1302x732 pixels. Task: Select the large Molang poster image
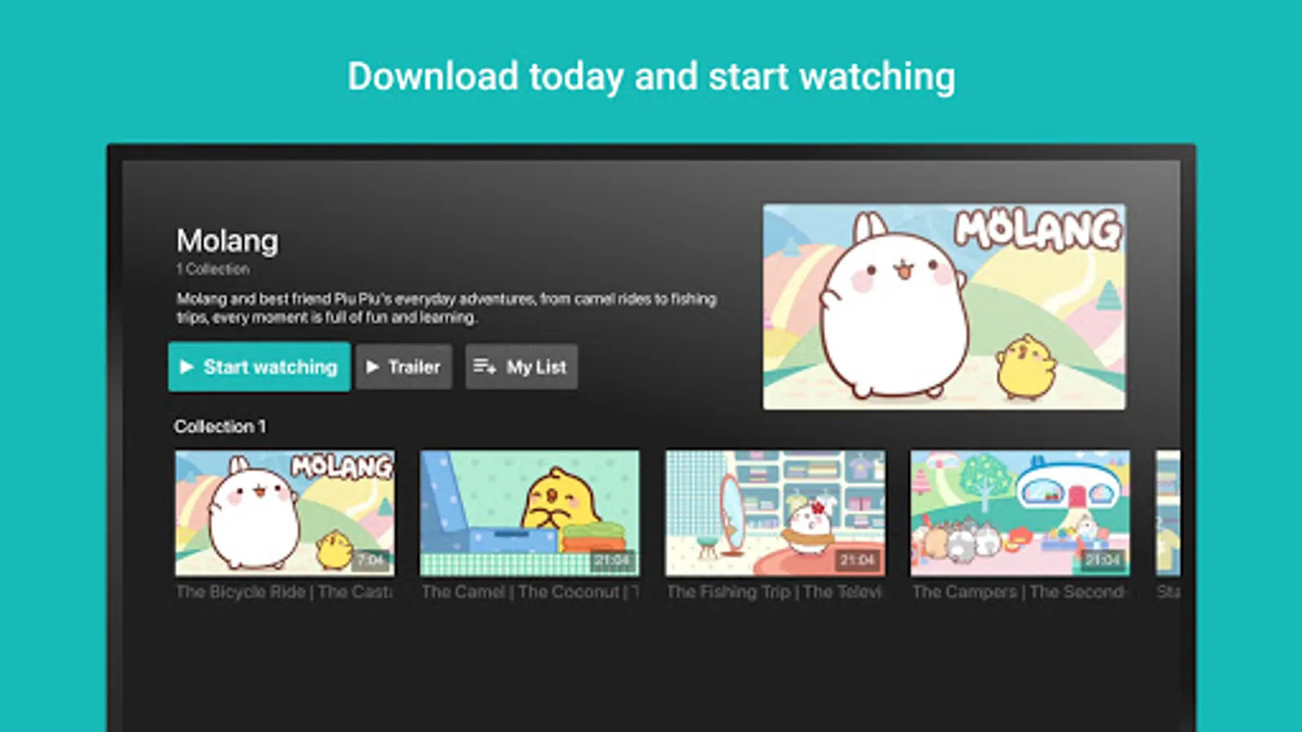tap(944, 307)
